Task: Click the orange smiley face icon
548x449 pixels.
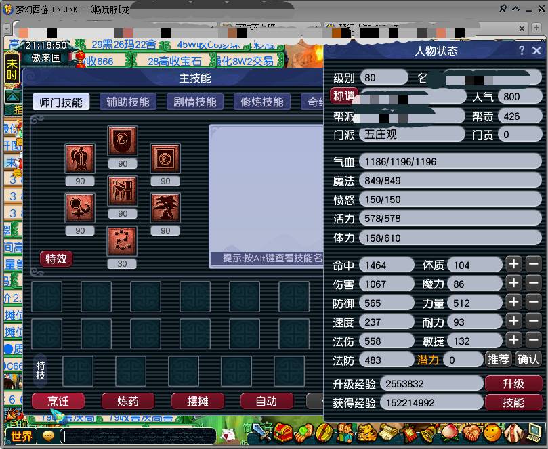Action: click(x=492, y=433)
